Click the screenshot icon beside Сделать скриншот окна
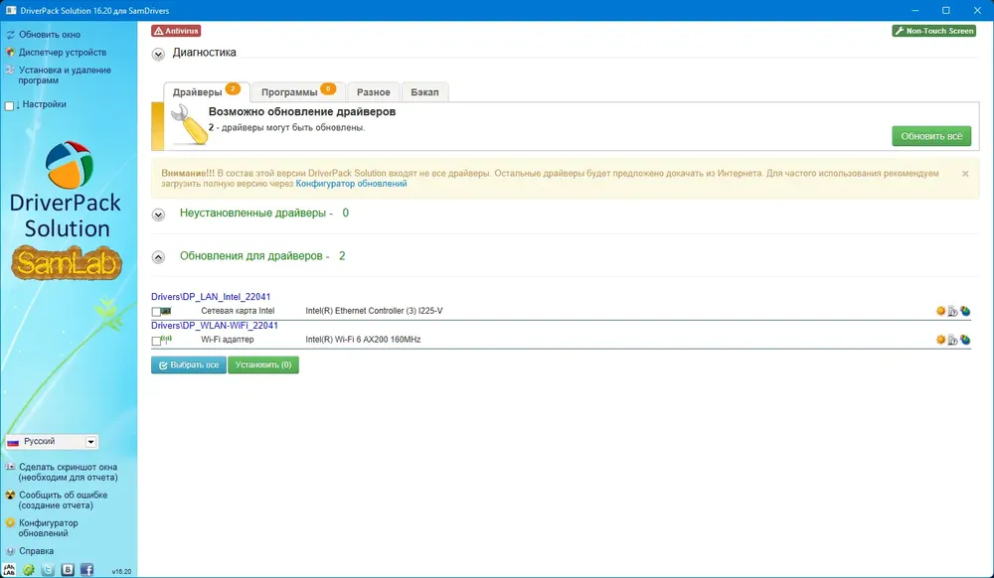994x578 pixels. click(10, 467)
